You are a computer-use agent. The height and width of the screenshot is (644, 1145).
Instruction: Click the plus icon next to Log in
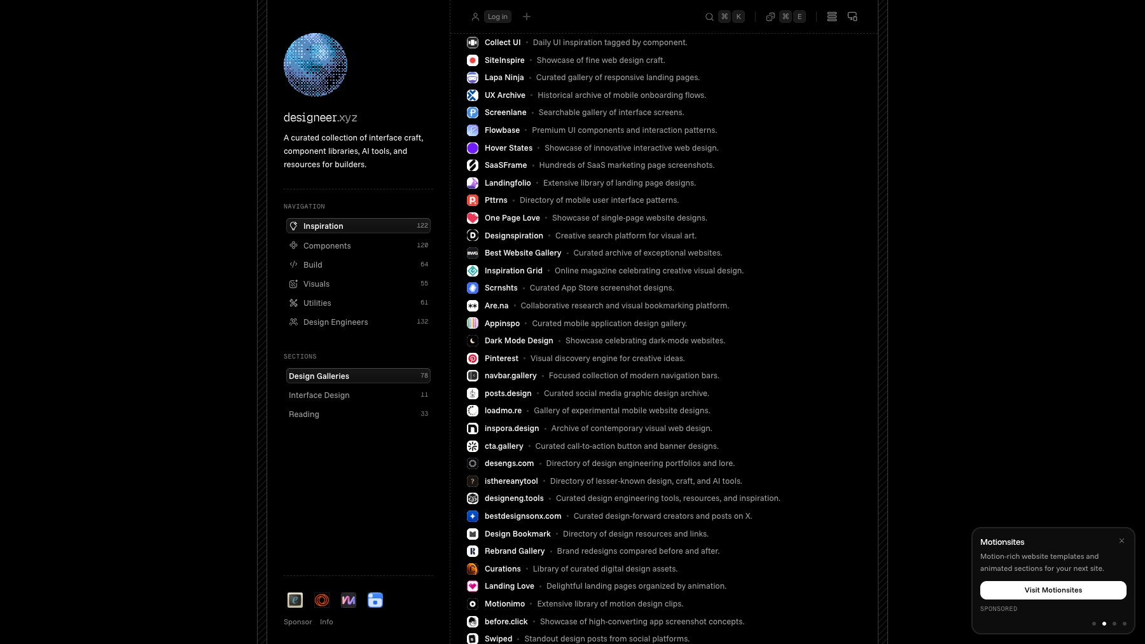527,17
